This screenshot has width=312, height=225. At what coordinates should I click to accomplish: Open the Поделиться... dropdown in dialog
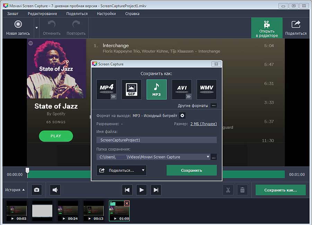click(121, 170)
